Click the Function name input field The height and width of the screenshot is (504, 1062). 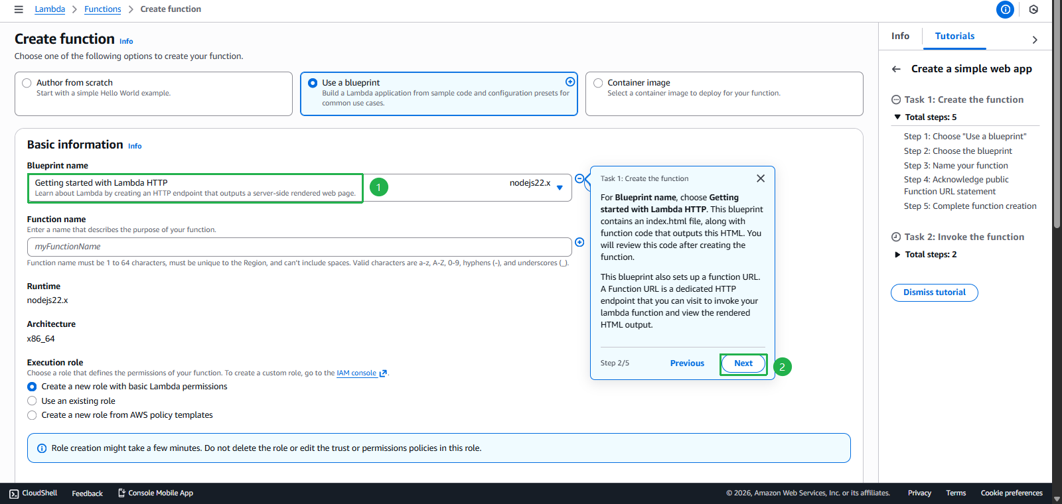tap(299, 247)
